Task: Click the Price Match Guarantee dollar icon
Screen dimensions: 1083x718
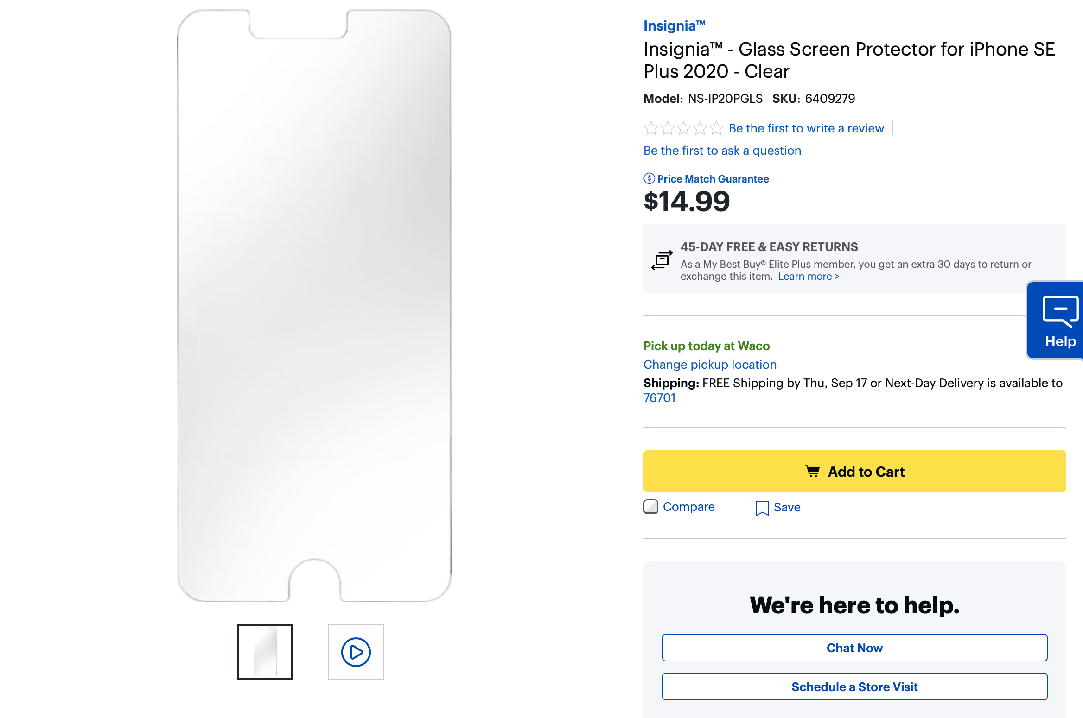Action: click(649, 178)
